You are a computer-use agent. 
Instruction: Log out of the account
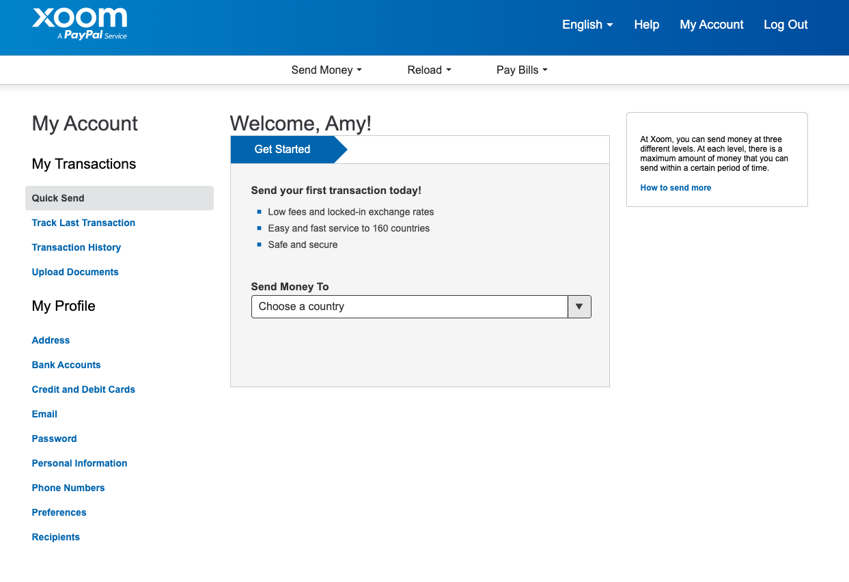coord(785,25)
